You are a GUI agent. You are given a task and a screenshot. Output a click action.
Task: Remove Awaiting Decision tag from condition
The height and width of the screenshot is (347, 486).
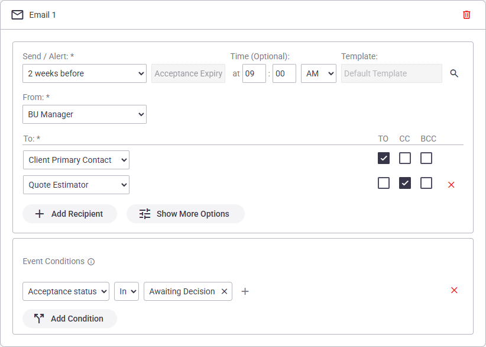pyautogui.click(x=225, y=291)
